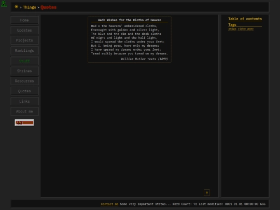The width and height of the screenshot is (280, 210).
Task: Click the red Quotes breadcrumb title
Action: [x=48, y=7]
